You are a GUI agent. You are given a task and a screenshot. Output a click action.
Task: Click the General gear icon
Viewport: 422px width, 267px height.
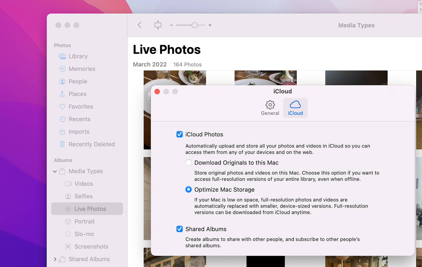point(270,105)
